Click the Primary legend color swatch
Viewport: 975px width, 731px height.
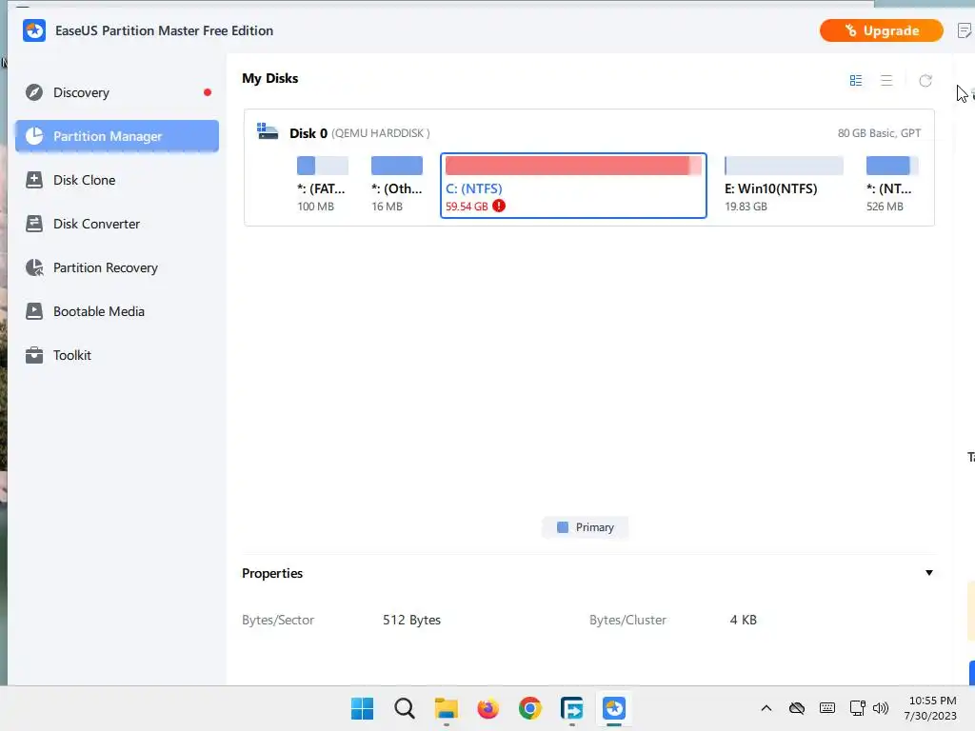coord(562,527)
